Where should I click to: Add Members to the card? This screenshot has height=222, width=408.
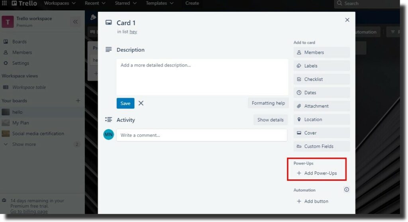pos(322,52)
